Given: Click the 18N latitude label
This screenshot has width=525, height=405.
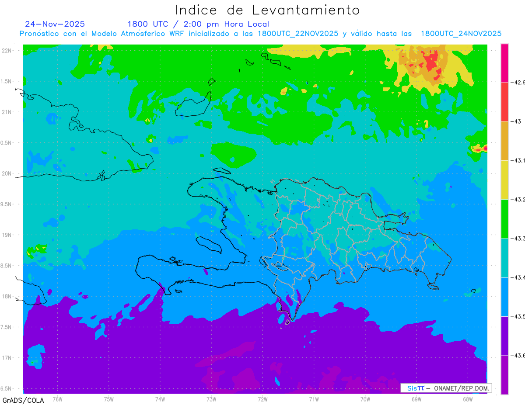Looking at the screenshot, I should click(x=7, y=296).
